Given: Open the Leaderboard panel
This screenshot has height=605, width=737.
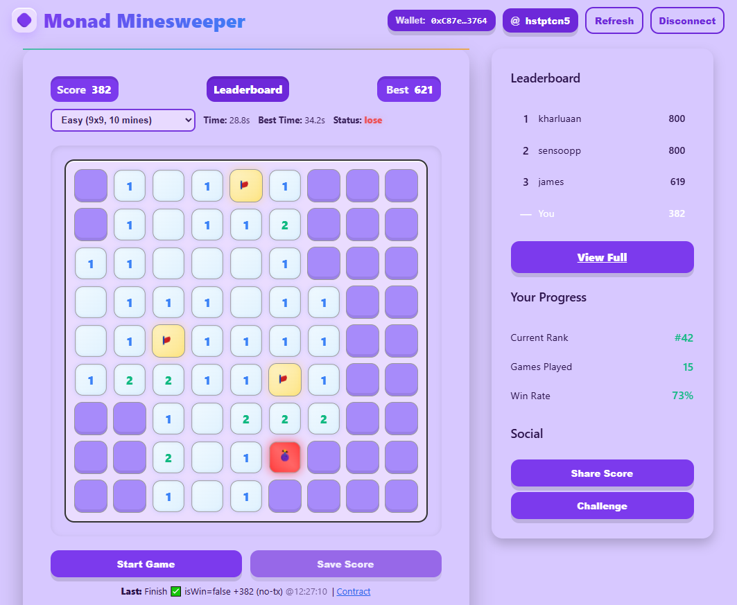Looking at the screenshot, I should 248,89.
